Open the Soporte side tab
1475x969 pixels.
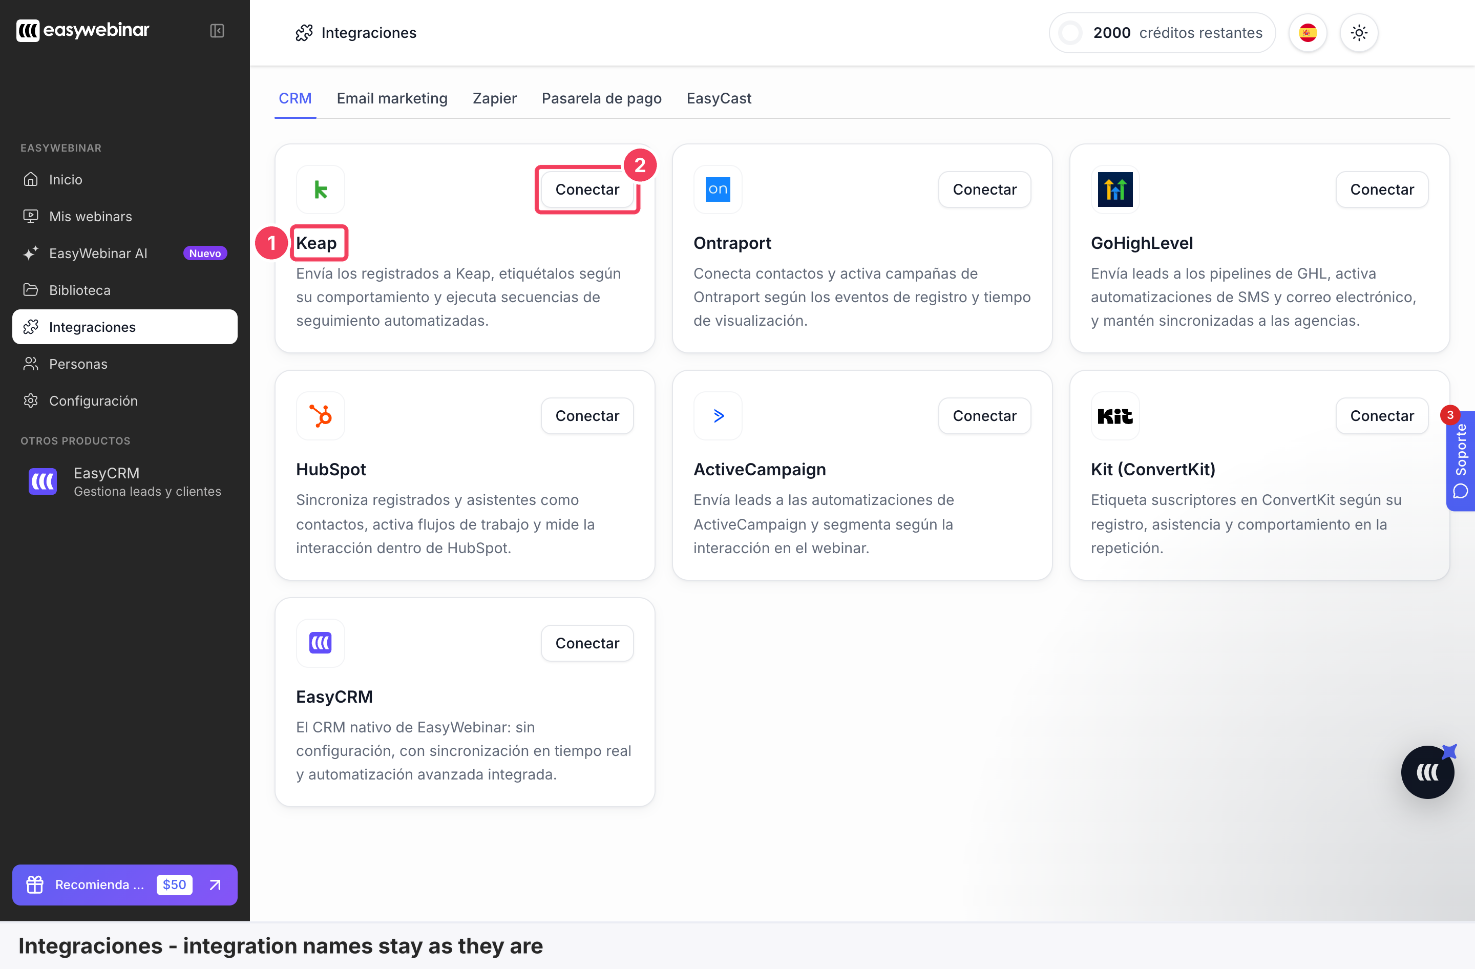click(x=1460, y=460)
